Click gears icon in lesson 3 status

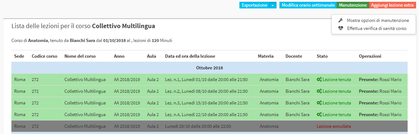click(319, 103)
